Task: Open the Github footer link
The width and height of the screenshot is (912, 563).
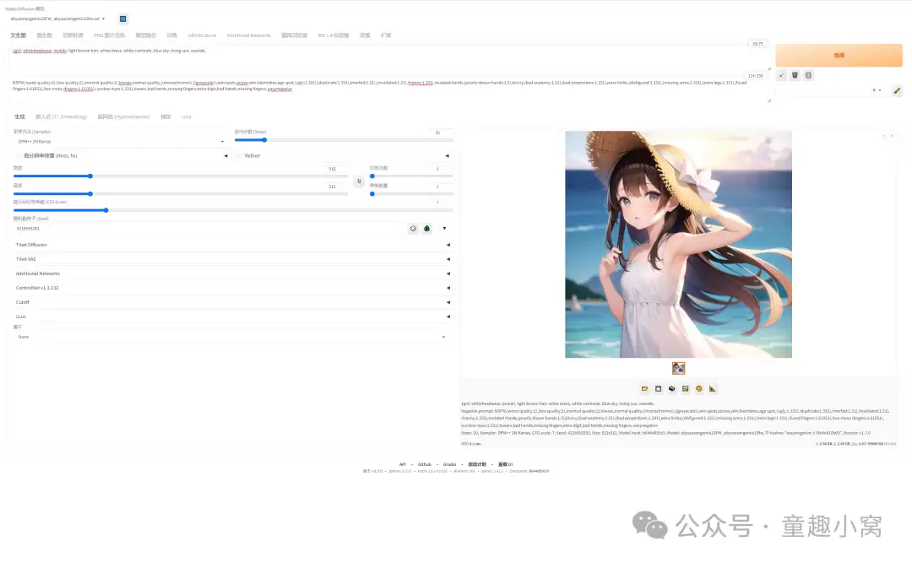Action: pyautogui.click(x=425, y=464)
